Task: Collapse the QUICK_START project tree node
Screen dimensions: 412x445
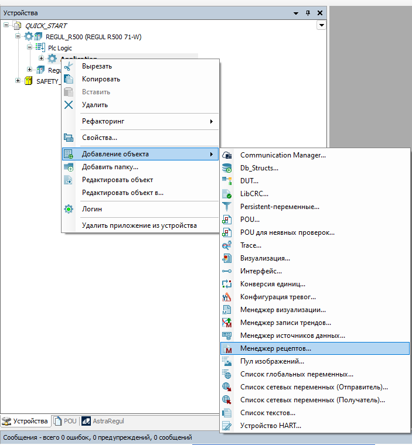Action: click(x=7, y=26)
